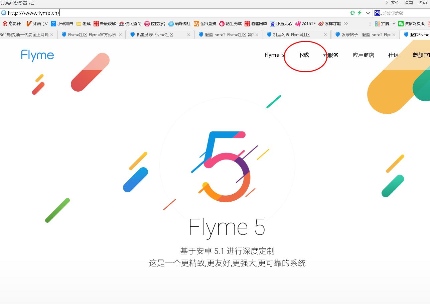Image resolution: width=430 pixels, height=306 pixels.
Task: Switch to 魅蓝 note2-Flyme社区 tab
Action: coord(228,34)
